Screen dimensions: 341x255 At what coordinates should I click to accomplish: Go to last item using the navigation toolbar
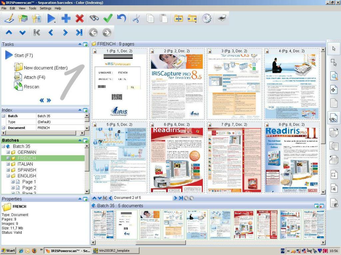click(79, 33)
